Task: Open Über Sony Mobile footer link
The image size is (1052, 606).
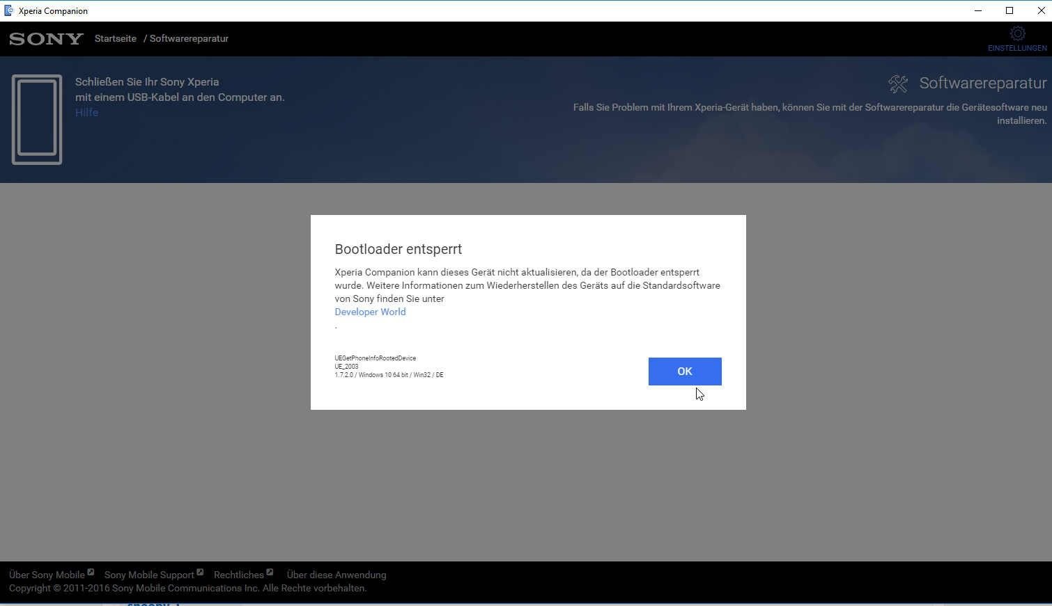Action: click(x=47, y=575)
